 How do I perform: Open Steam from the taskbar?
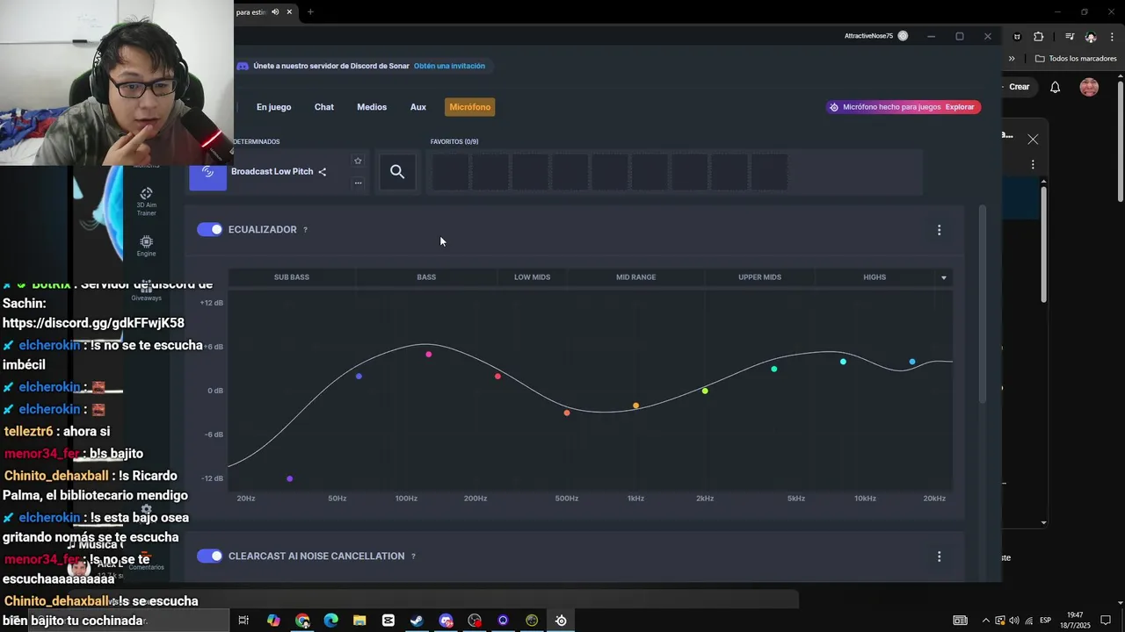pyautogui.click(x=417, y=621)
